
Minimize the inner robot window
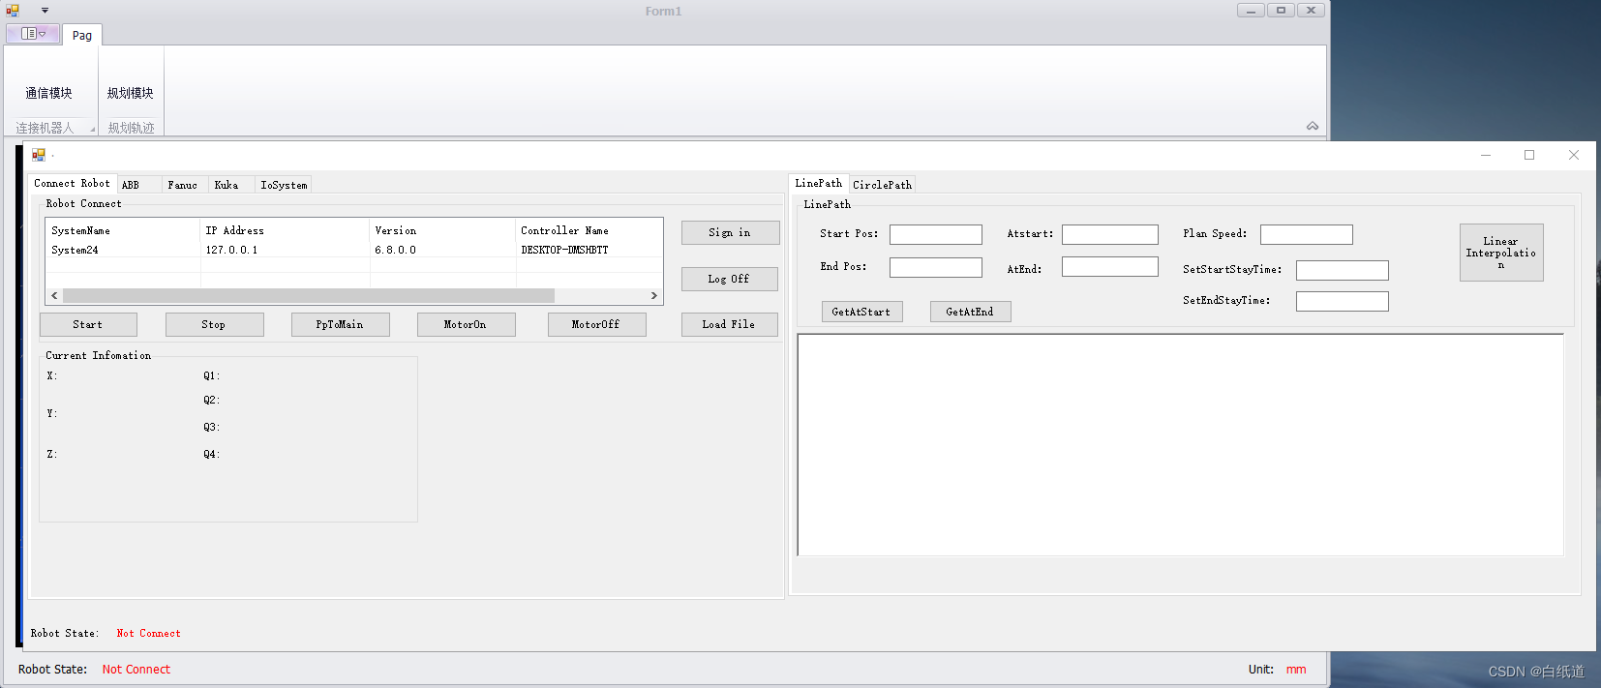tap(1486, 155)
